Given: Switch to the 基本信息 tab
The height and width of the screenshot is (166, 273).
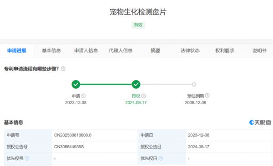Looking at the screenshot, I should point(51,50).
